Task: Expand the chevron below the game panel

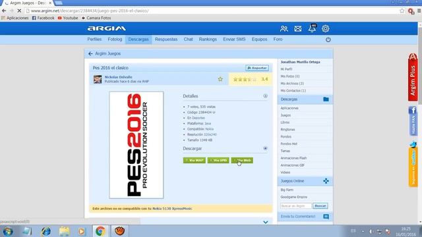Action: click(266, 223)
